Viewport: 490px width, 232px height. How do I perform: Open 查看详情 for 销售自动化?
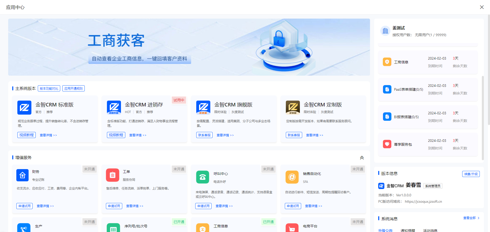point(314,206)
